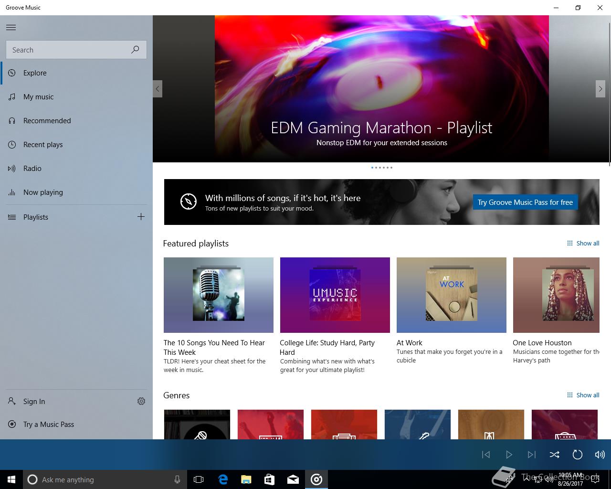The width and height of the screenshot is (611, 489).
Task: Click the At Work title text
Action: [x=410, y=343]
